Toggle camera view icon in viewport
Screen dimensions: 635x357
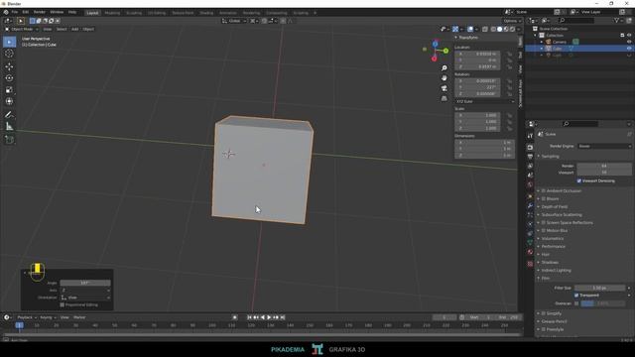[444, 88]
